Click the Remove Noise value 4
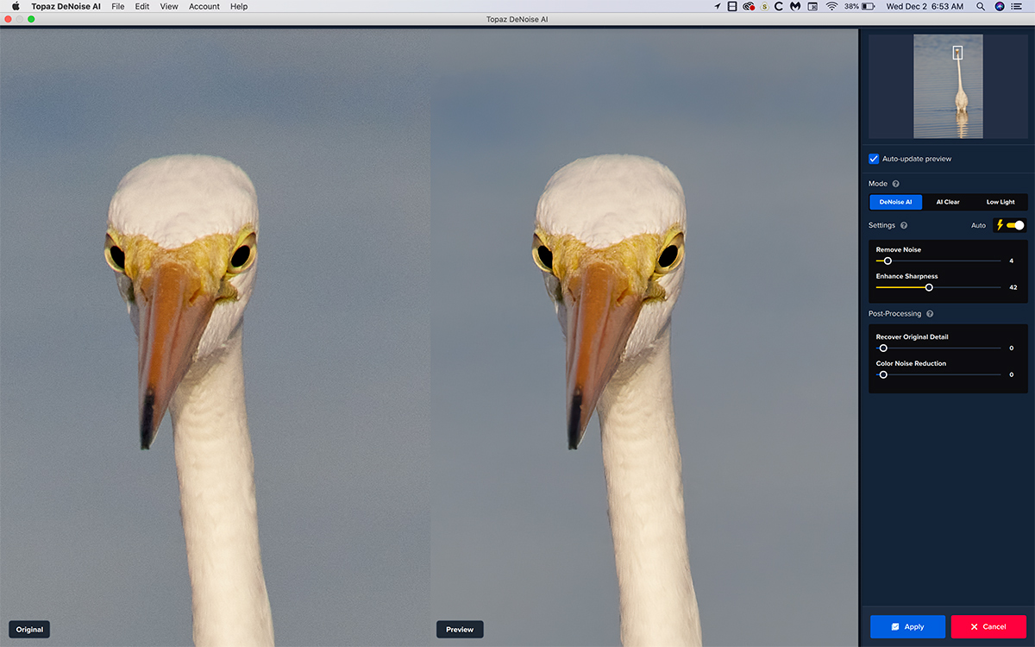Screen dimensions: 1035x647 [1012, 261]
